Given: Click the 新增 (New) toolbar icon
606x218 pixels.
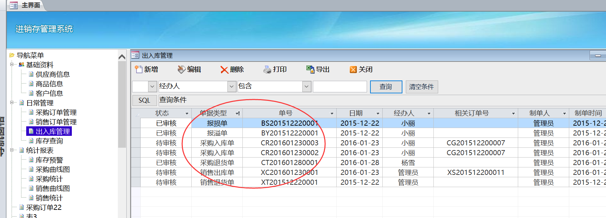Looking at the screenshot, I should (138, 69).
